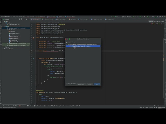This screenshot has width=166, height=124.
Task: Switch to Split view mode
Action: [x=156, y=21]
